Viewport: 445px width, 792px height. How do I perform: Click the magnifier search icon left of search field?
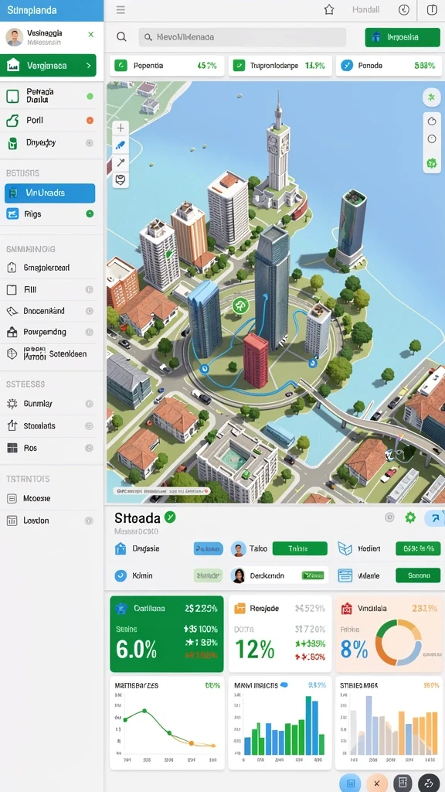[x=121, y=37]
